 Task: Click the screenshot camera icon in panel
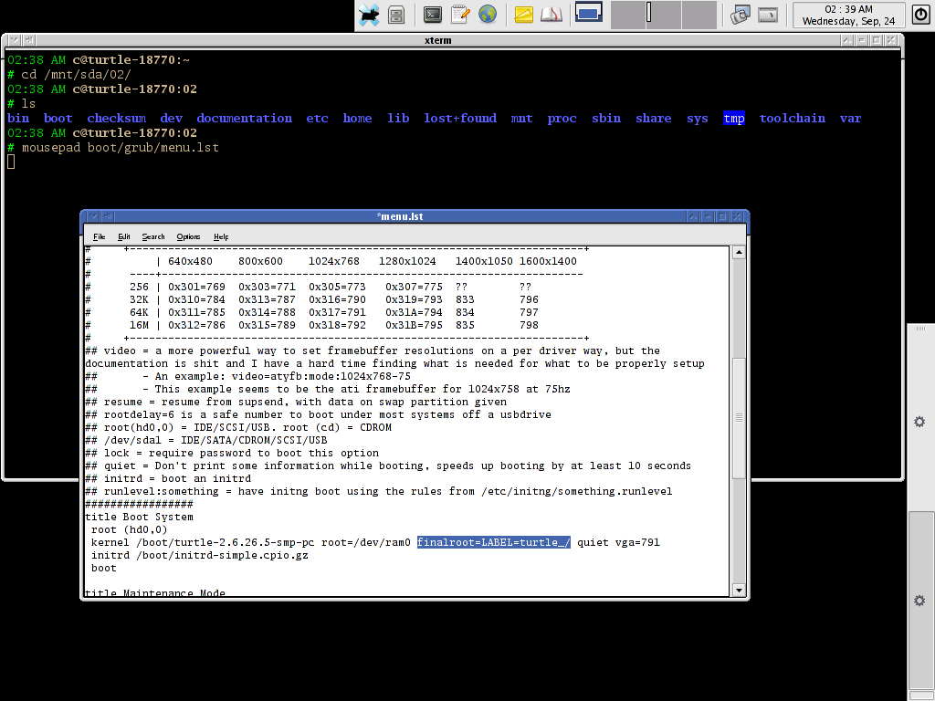pos(740,15)
